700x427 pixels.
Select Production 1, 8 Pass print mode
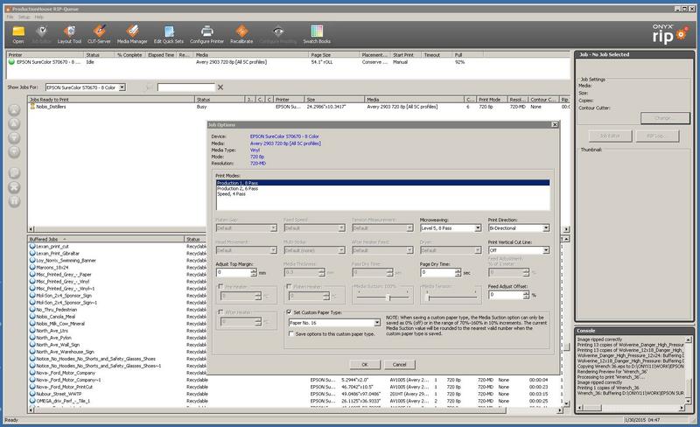[382, 183]
